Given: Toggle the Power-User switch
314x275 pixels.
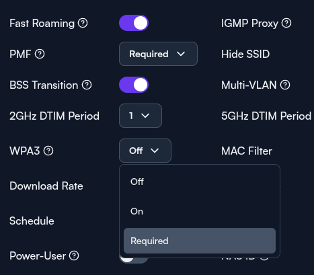Looking at the screenshot, I should (134, 260).
